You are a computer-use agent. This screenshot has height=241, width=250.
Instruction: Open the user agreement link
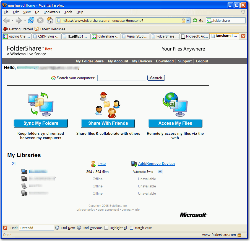coord(108,210)
